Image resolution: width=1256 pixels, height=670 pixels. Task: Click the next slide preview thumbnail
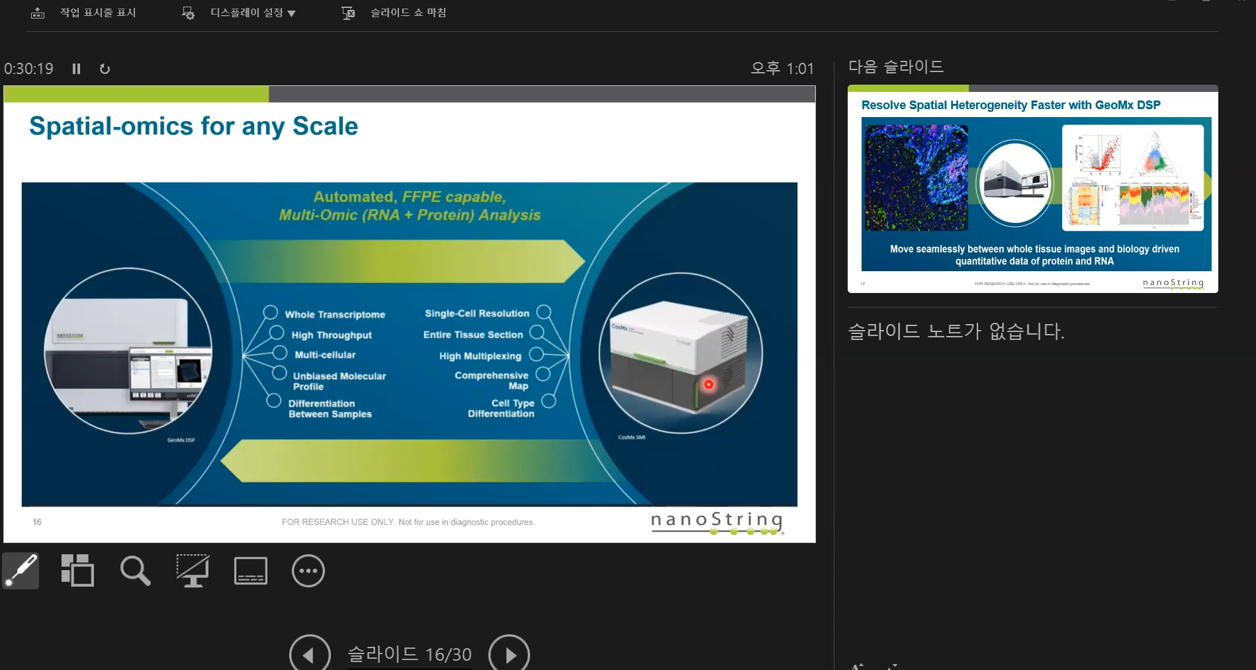coord(1033,188)
